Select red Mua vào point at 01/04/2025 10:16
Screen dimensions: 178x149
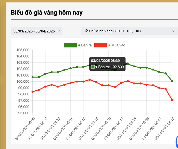[x=96, y=82]
